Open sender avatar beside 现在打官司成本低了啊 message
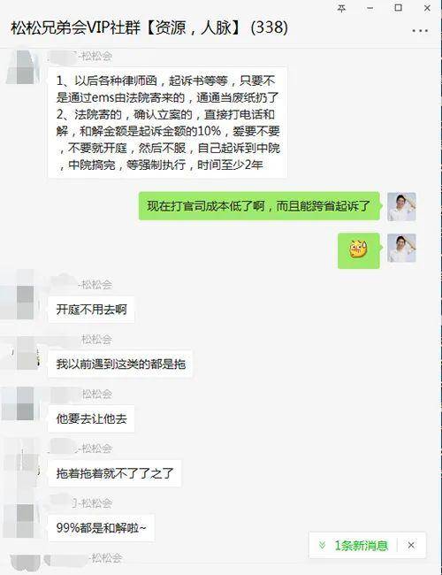Screen dimensions: 442x575 [401, 206]
